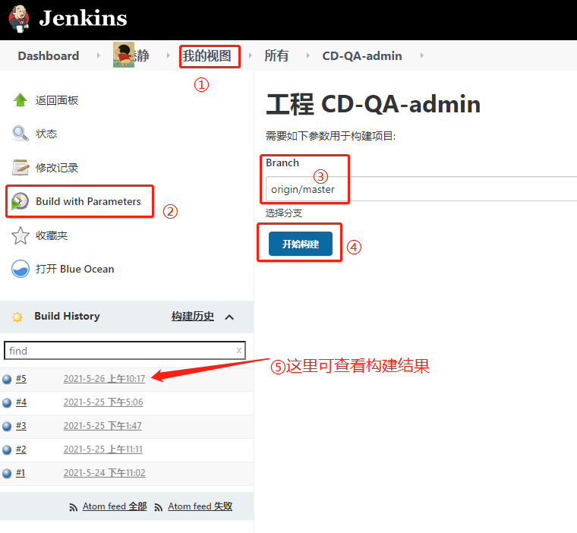The height and width of the screenshot is (533, 577).
Task: Click the Branch field showing origin/master
Action: click(x=421, y=189)
